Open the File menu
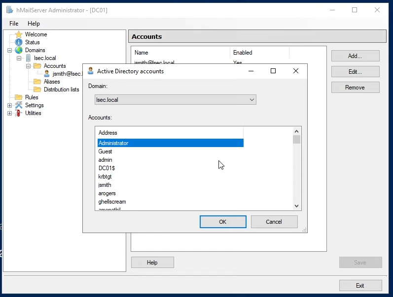Viewport: 393px width, 297px height. [14, 24]
